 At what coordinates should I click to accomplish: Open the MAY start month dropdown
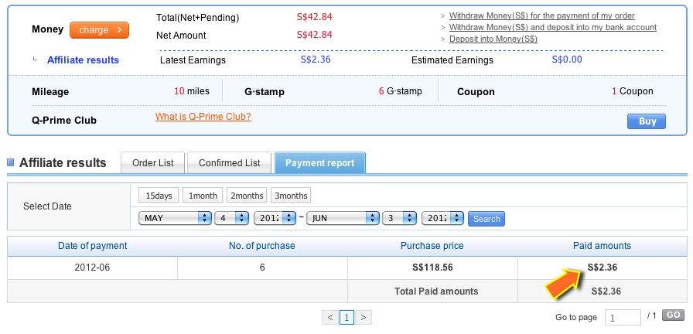tap(175, 218)
